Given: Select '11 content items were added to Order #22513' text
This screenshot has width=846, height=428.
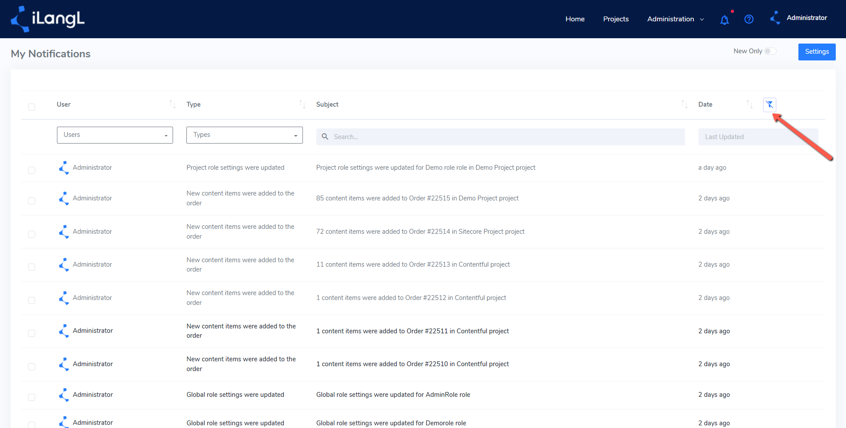Looking at the screenshot, I should (413, 264).
